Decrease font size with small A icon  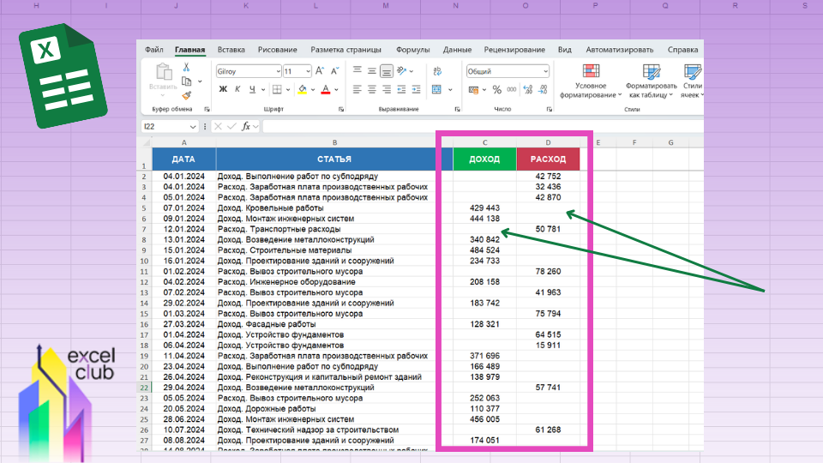(334, 71)
